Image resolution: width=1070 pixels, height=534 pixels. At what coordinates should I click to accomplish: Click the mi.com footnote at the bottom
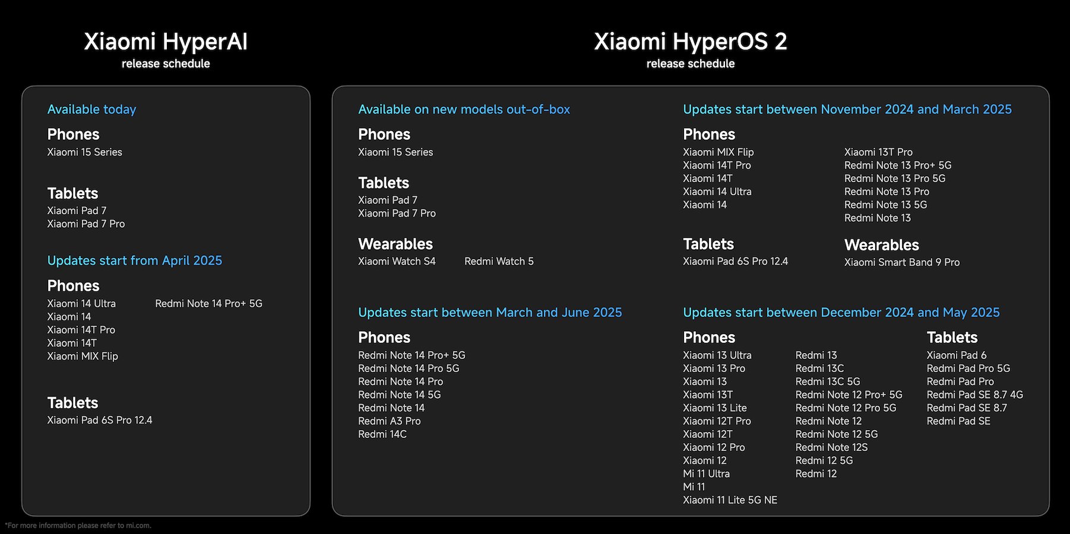point(78,526)
